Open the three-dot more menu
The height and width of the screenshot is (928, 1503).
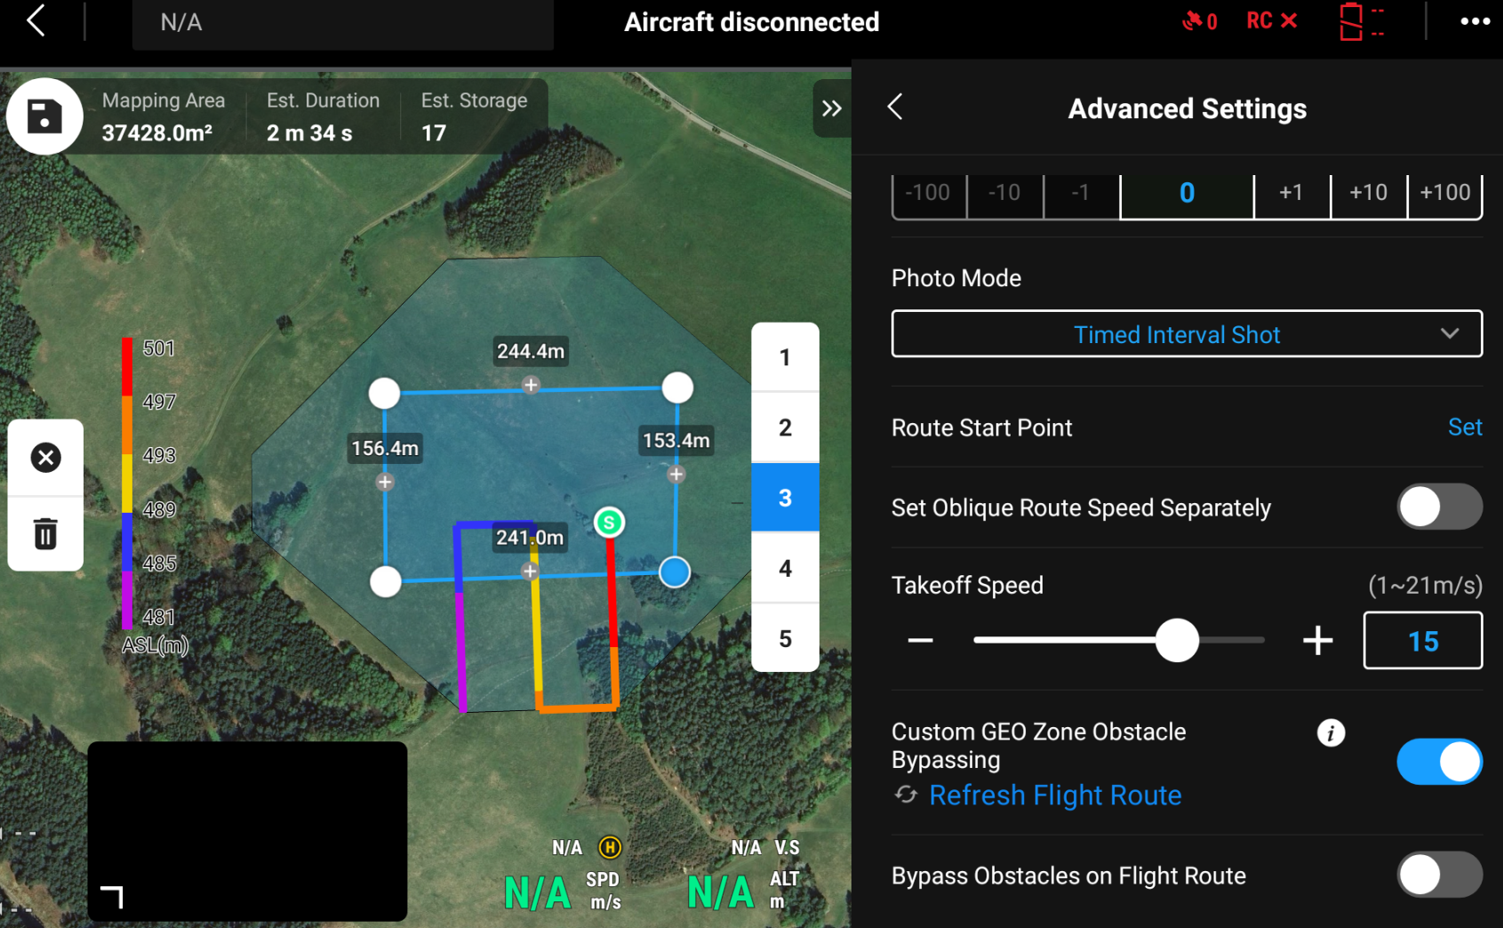[1475, 21]
